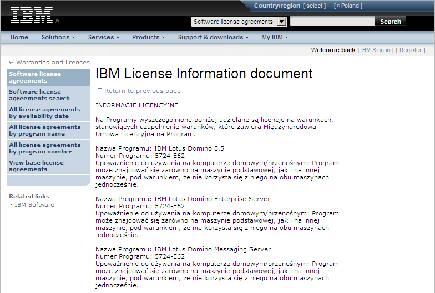Click the Related links heading
The image size is (435, 293).
click(x=29, y=196)
